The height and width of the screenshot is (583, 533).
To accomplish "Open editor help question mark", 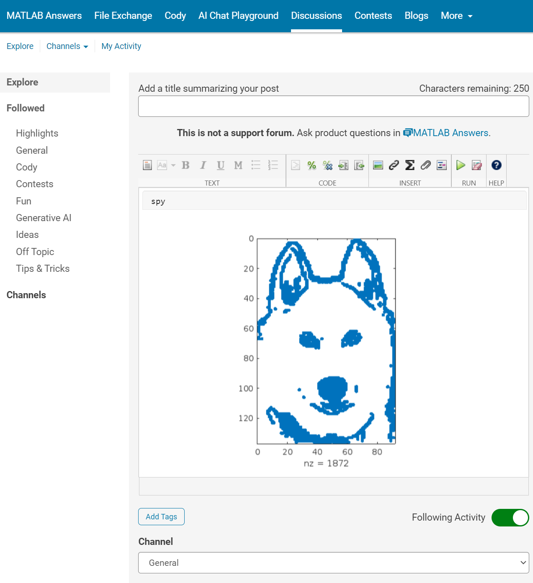I will (497, 165).
